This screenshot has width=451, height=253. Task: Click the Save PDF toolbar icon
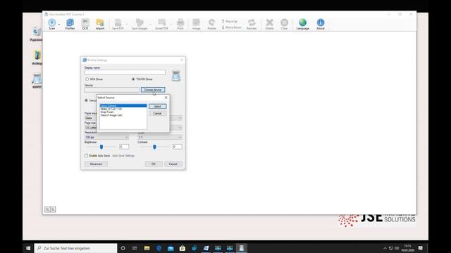[118, 24]
